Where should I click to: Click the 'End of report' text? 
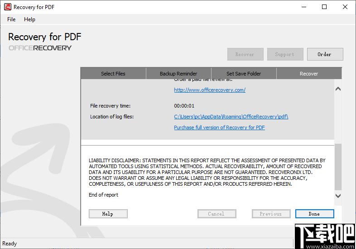(104, 195)
